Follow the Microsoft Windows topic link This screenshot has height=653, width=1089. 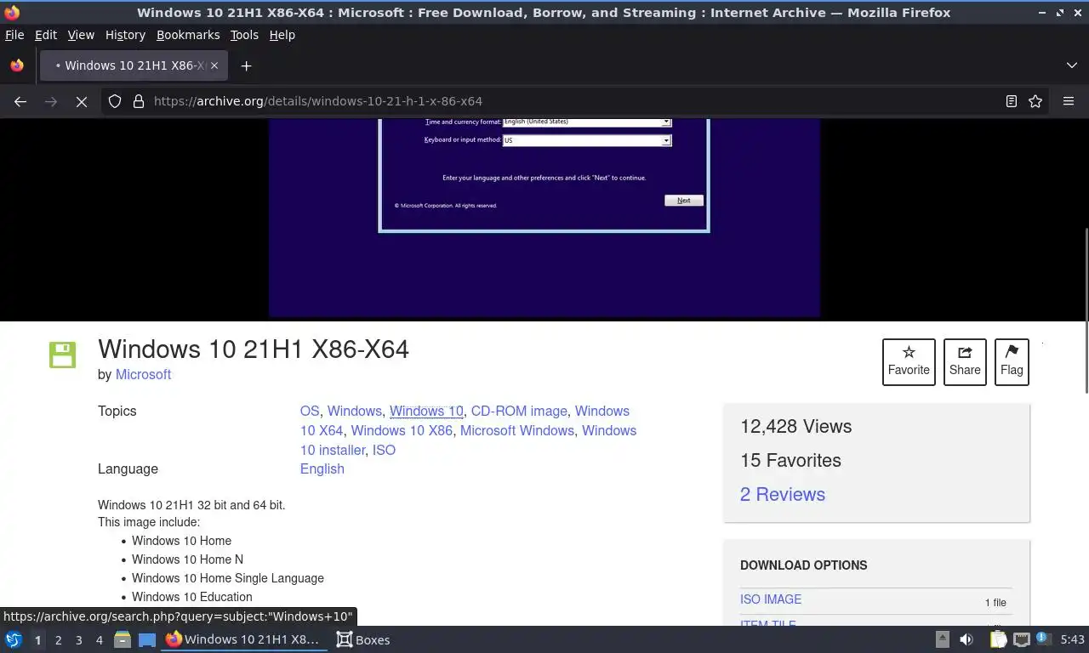point(517,430)
